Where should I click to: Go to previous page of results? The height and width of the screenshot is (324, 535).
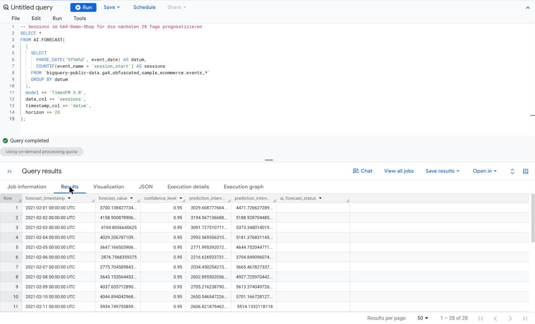point(495,318)
